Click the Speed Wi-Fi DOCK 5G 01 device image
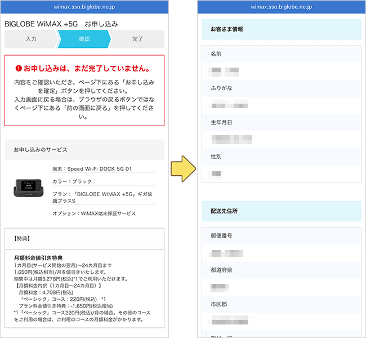This screenshot has height=338, width=366. click(x=29, y=188)
